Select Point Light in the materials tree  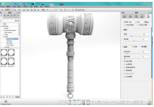click(10, 45)
